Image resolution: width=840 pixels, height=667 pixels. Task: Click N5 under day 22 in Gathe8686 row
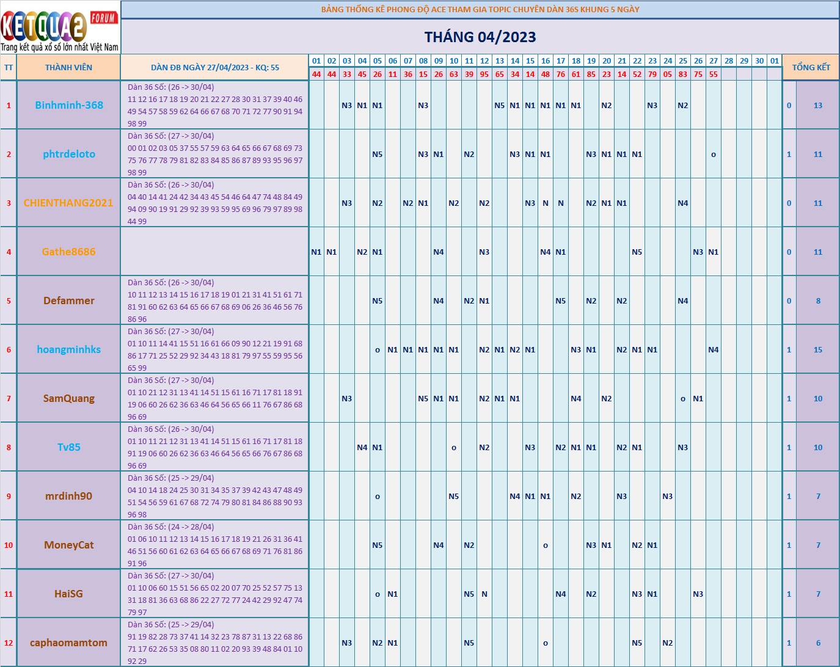click(x=637, y=252)
